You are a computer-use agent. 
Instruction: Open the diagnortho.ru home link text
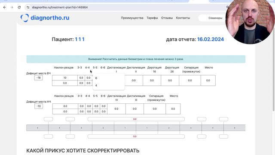tap(50, 18)
